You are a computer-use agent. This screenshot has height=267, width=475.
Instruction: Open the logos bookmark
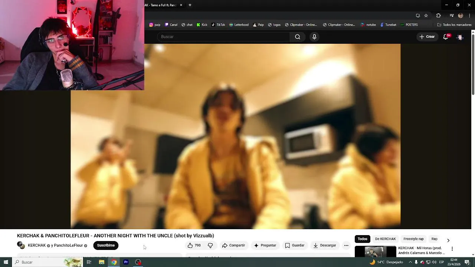tap(274, 25)
